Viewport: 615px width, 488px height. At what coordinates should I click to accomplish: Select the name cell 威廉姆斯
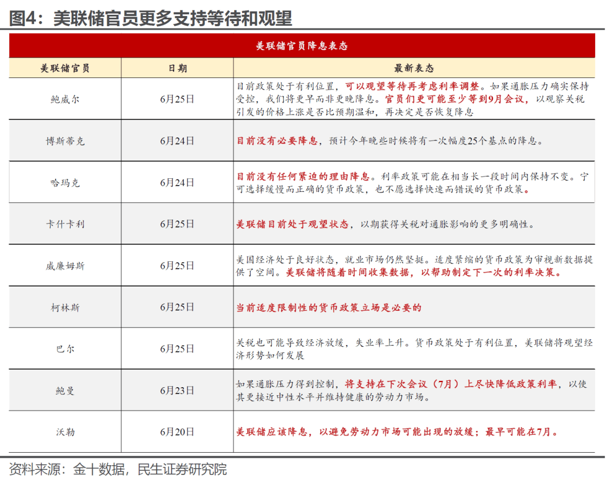(x=65, y=266)
